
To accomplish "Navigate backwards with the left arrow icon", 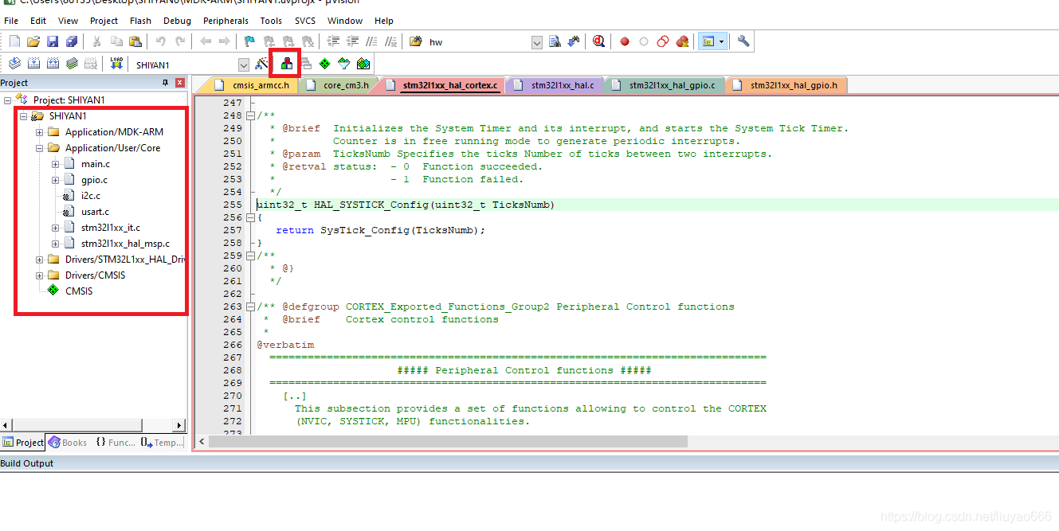I will pos(206,41).
